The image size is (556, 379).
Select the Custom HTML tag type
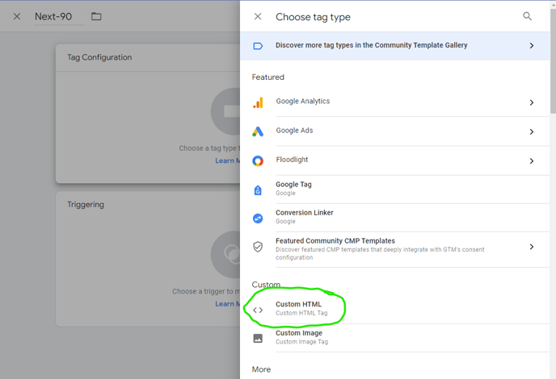[299, 308]
